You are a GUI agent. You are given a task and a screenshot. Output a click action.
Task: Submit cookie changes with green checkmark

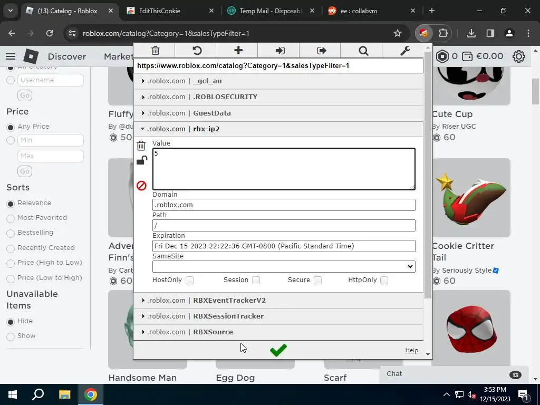click(278, 350)
